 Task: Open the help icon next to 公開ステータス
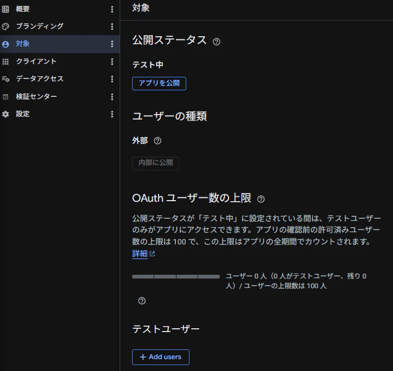tap(217, 42)
